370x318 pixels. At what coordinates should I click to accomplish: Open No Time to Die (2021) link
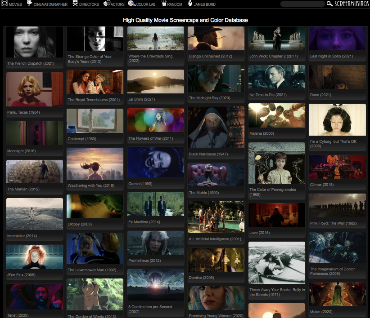268,95
